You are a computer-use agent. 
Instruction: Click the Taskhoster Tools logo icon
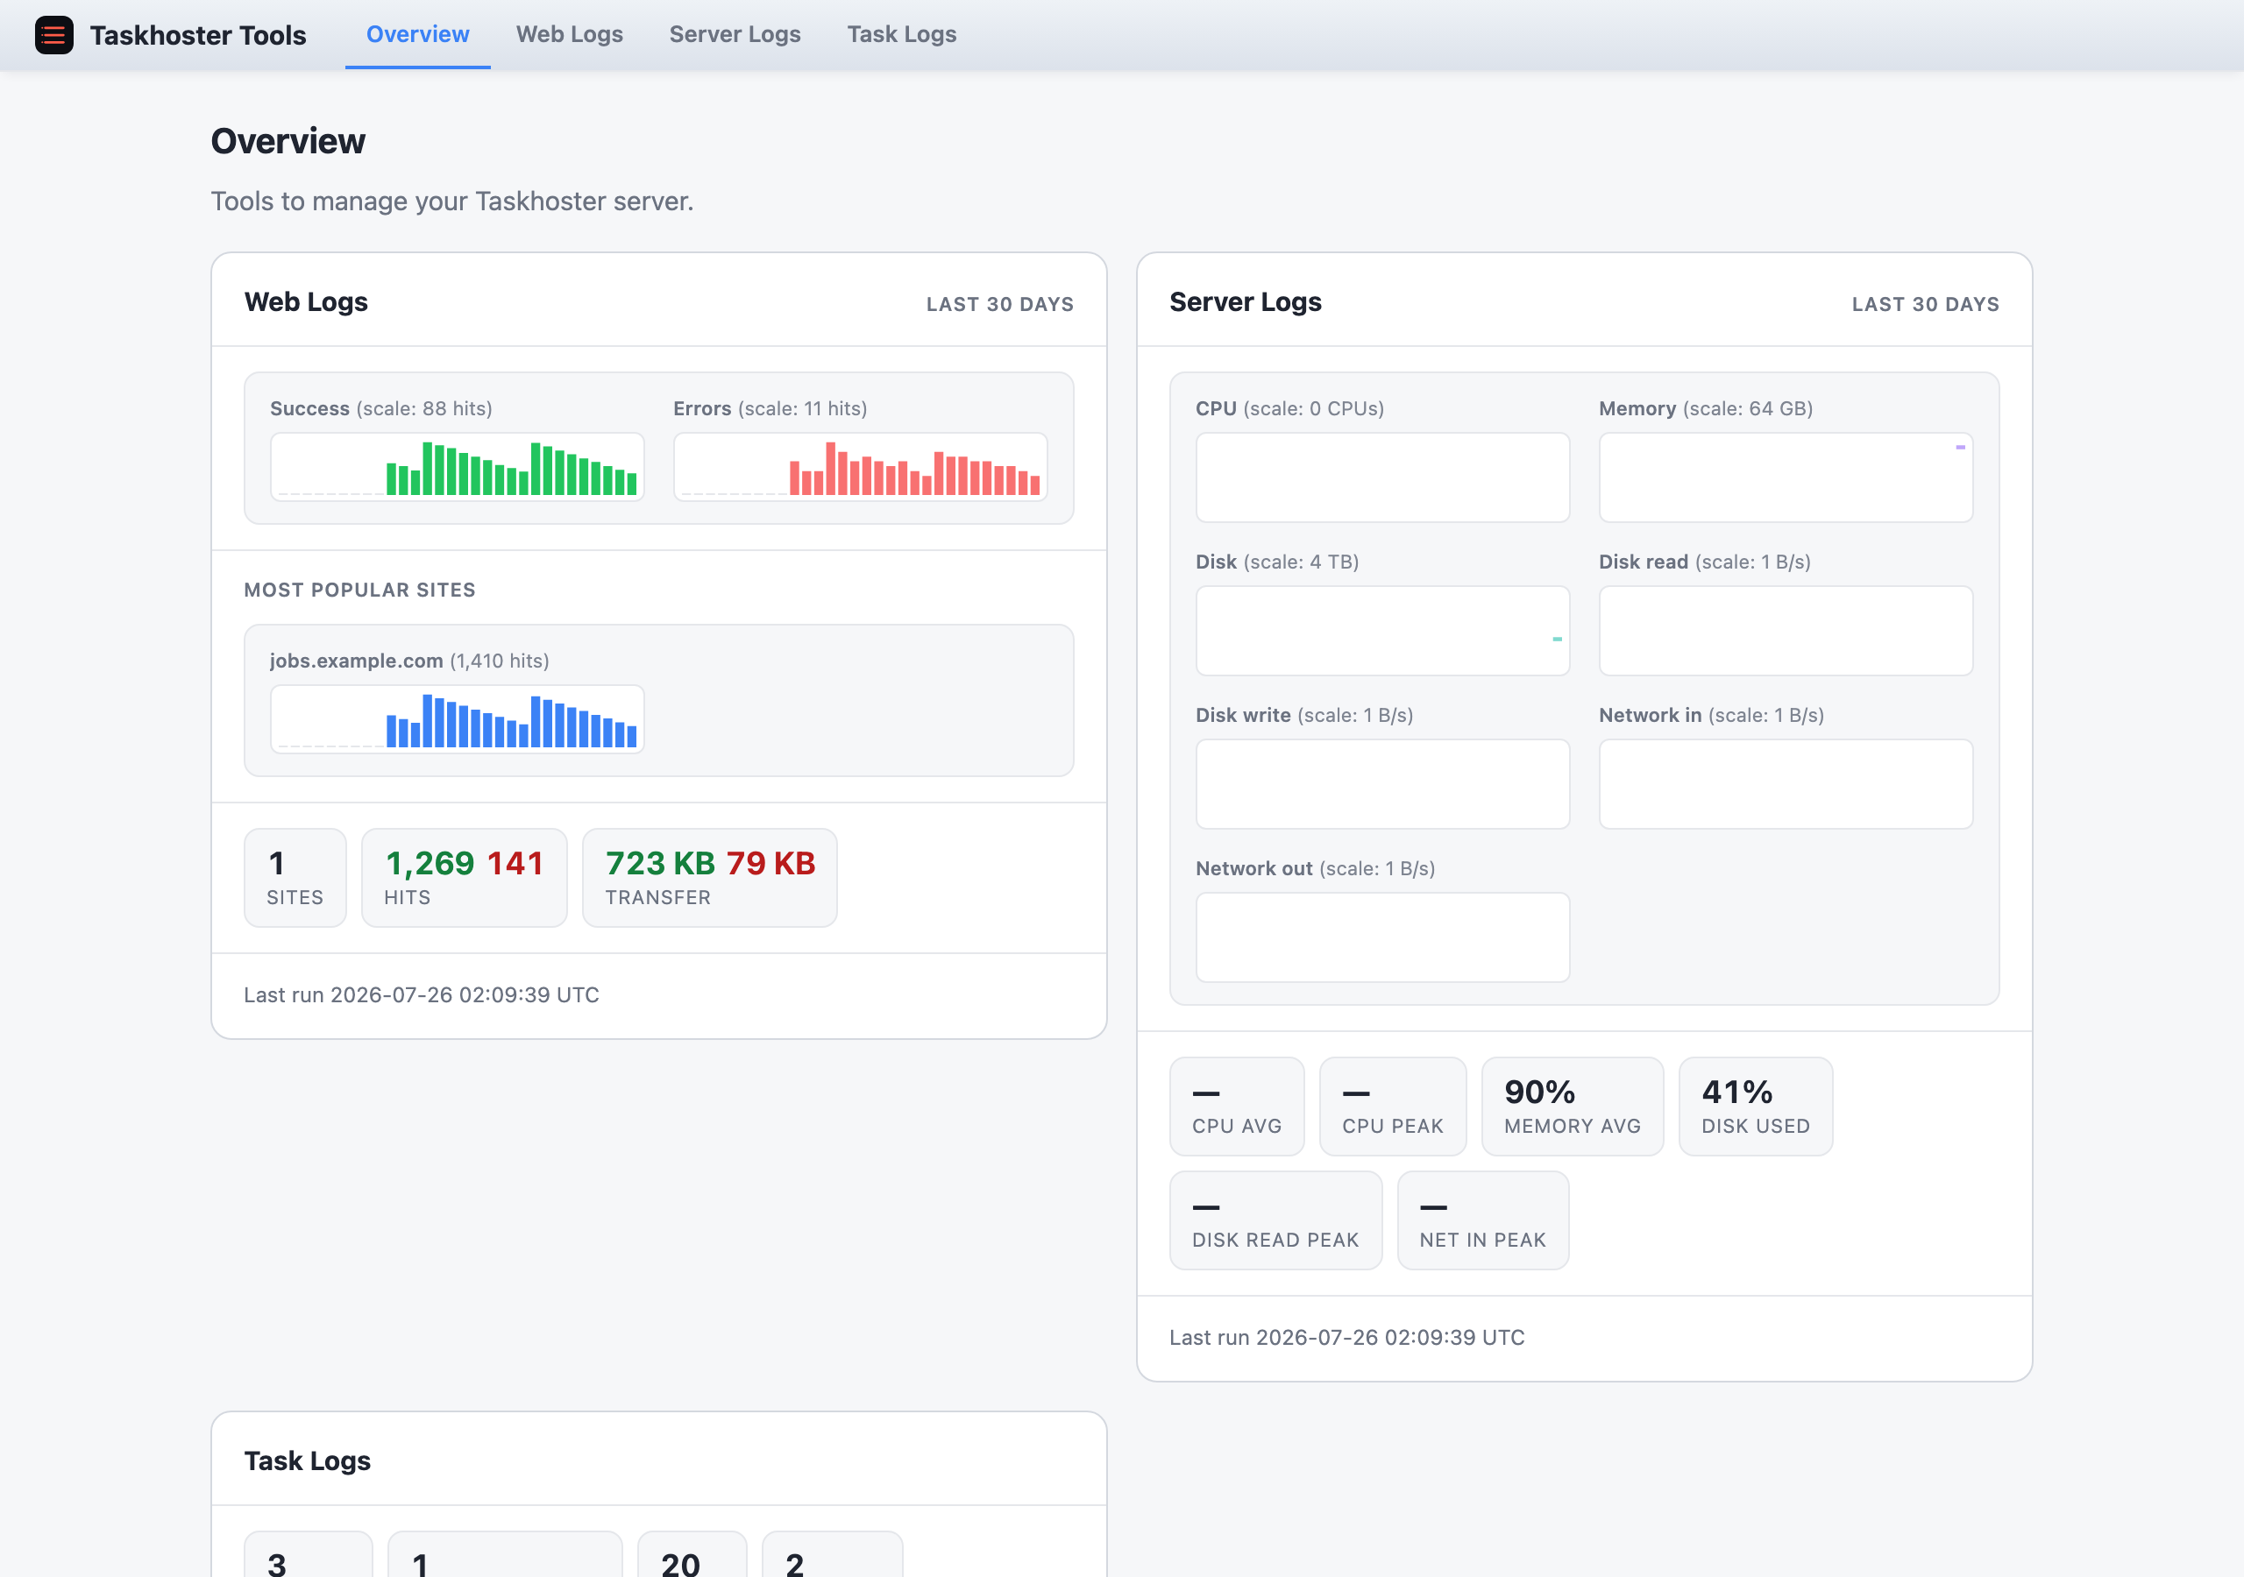click(x=53, y=35)
